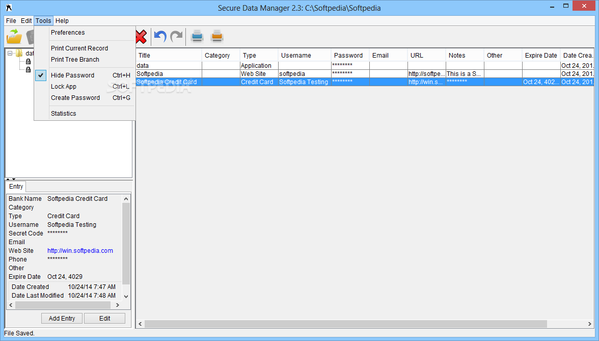Click the masked Secret Code value
The image size is (599, 341).
click(x=57, y=233)
